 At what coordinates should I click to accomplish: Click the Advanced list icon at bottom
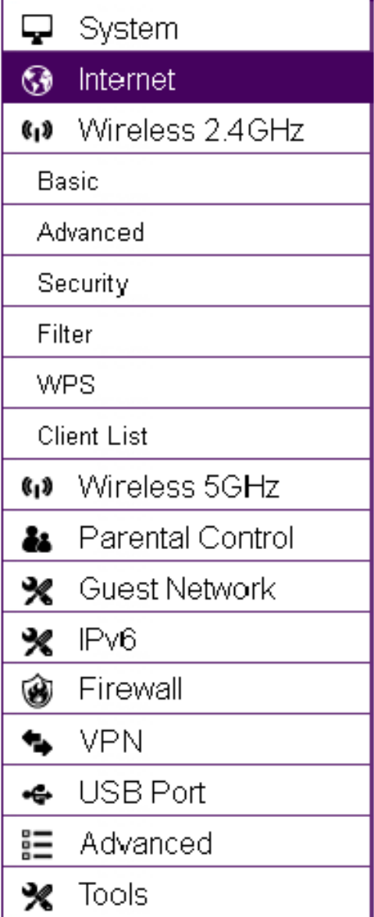37,844
